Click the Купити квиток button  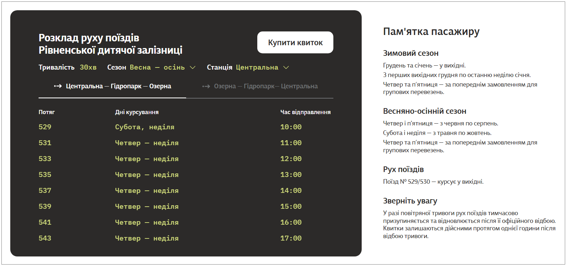click(x=295, y=42)
